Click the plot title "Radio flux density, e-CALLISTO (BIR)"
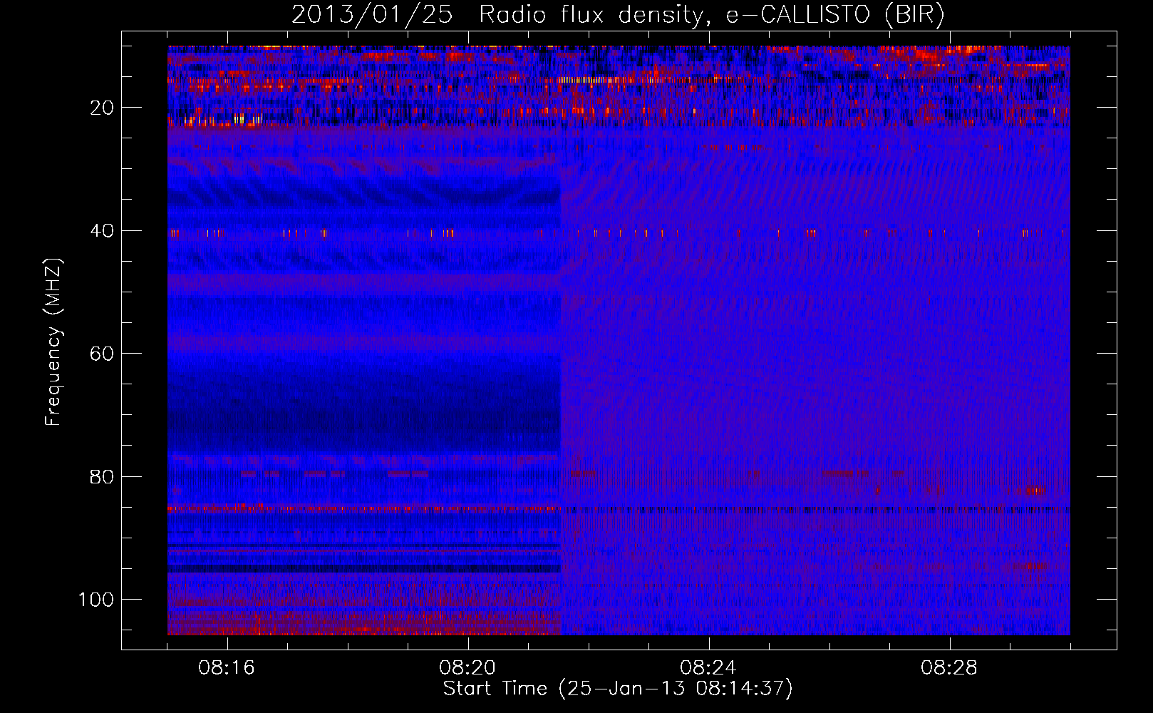 [x=711, y=15]
